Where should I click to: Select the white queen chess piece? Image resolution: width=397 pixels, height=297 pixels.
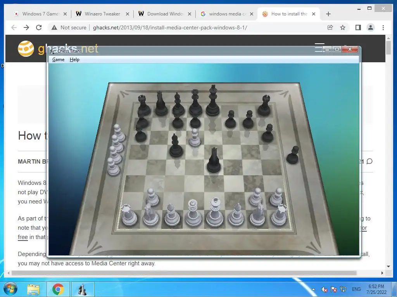[193, 213]
